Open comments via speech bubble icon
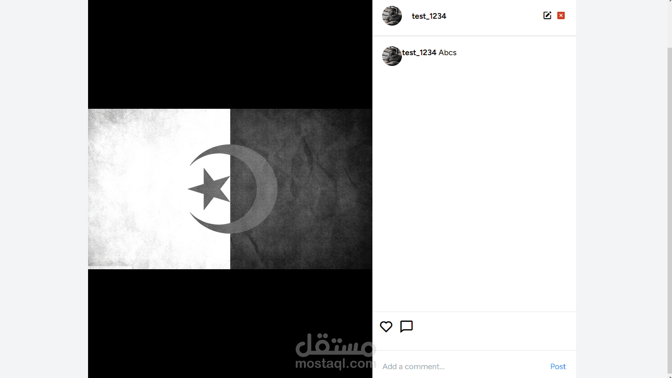The height and width of the screenshot is (378, 672). (x=406, y=326)
